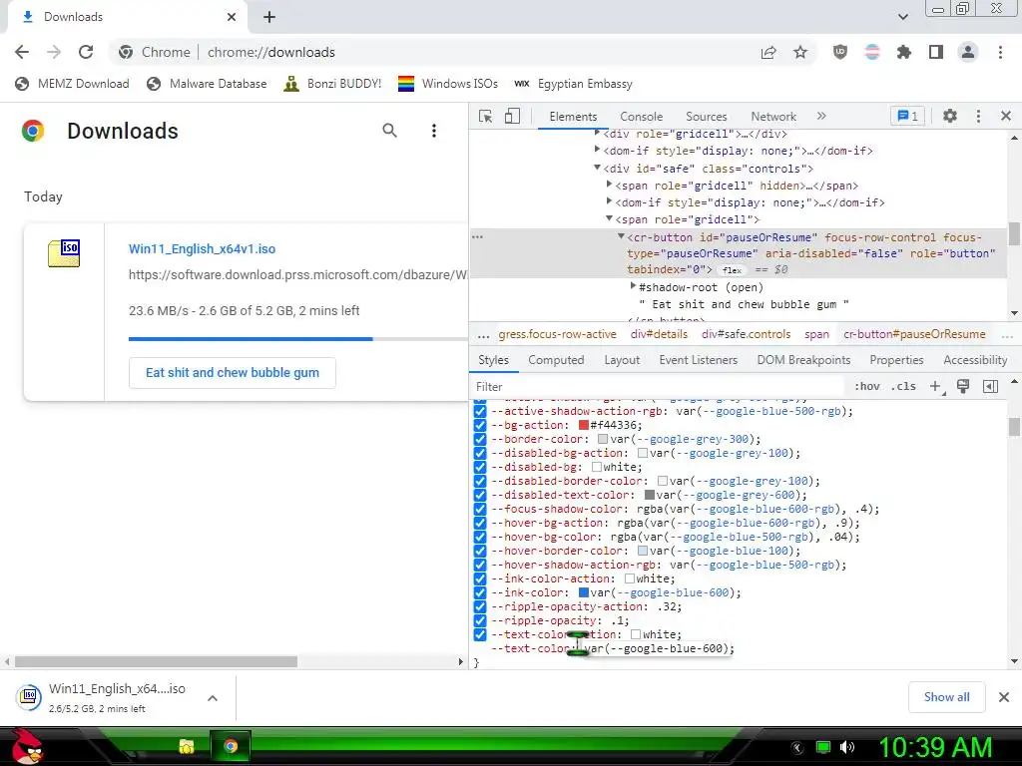Toggle the .cls class editor button
This screenshot has width=1022, height=766.
pos(903,386)
